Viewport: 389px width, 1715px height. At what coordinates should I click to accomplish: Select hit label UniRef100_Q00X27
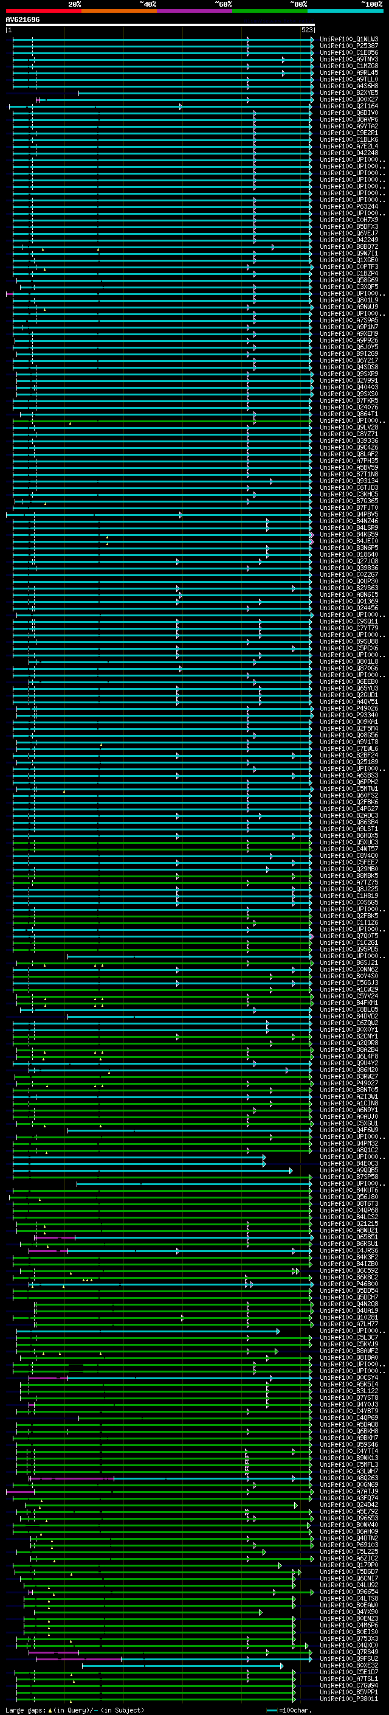click(349, 99)
